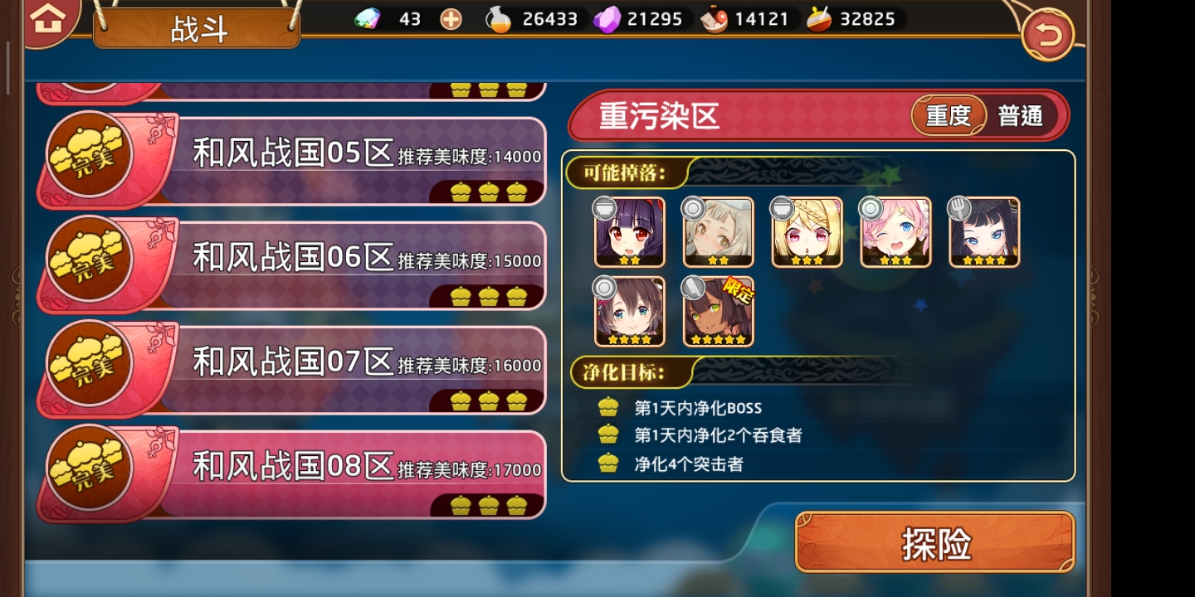Start the 探险 exploration
1195x597 pixels.
tap(935, 543)
